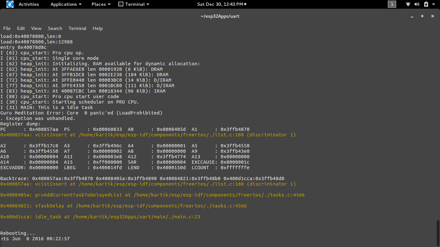Expand the system menu arrow
The image size is (440, 247).
point(434,4)
